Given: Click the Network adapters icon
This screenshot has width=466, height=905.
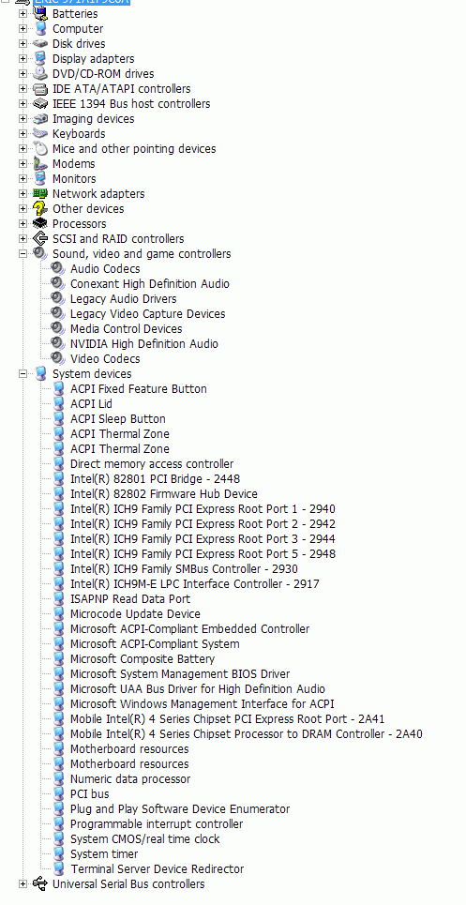Looking at the screenshot, I should click(39, 193).
